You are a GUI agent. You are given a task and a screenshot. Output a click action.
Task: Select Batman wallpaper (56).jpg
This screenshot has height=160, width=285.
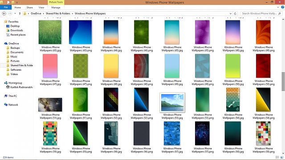coord(111,133)
